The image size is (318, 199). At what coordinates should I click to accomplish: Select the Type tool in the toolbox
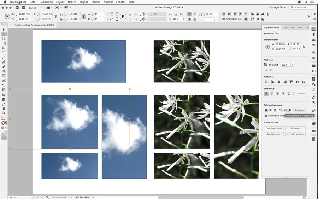point(4,53)
